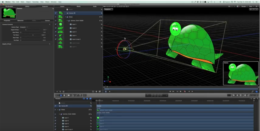This screenshot has width=260, height=131.
Task: Toggle Group visibility checkbox in Layers list
Action: [56, 17]
